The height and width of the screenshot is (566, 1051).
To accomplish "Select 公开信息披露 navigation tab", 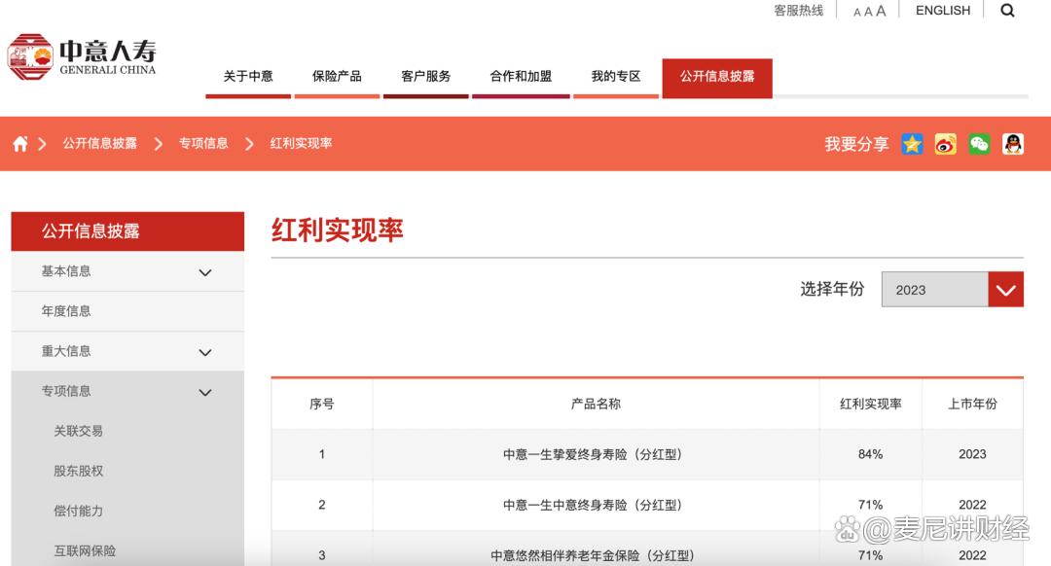I will point(717,79).
